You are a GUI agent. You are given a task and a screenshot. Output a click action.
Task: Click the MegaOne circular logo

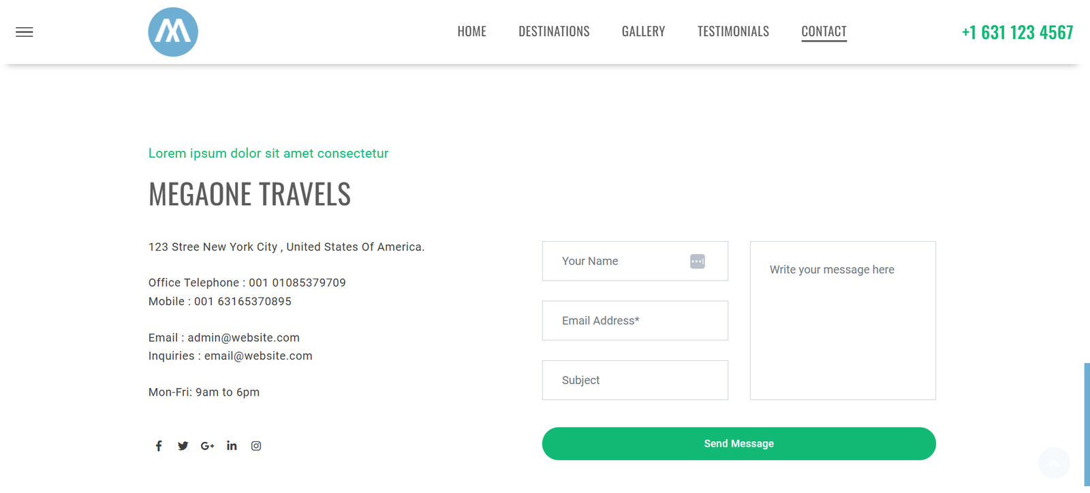coord(173,32)
